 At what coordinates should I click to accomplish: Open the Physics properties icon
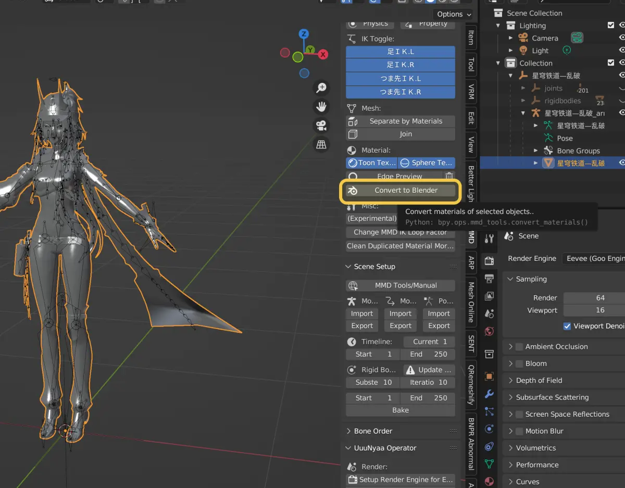coord(489,429)
